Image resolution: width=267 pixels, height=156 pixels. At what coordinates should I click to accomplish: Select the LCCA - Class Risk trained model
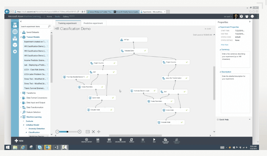tap(36, 69)
